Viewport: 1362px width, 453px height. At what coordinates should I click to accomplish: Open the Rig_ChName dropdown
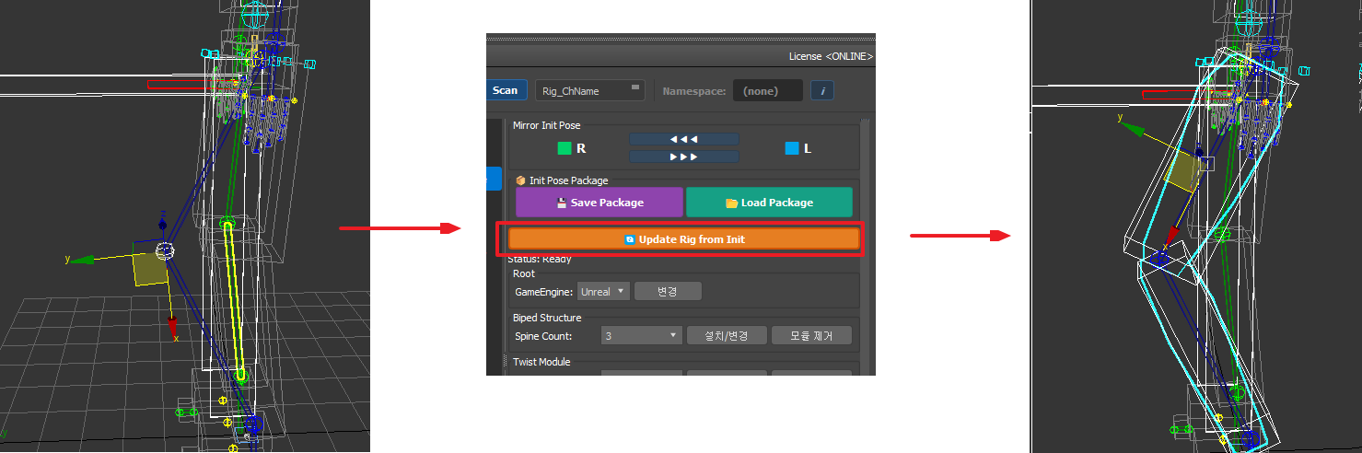[589, 90]
